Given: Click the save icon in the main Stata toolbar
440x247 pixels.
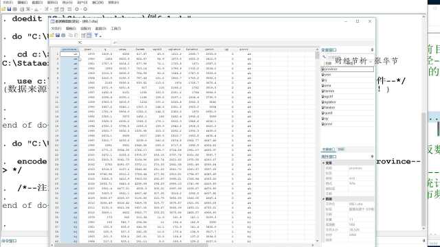Looking at the screenshot, I should click(9, 9).
